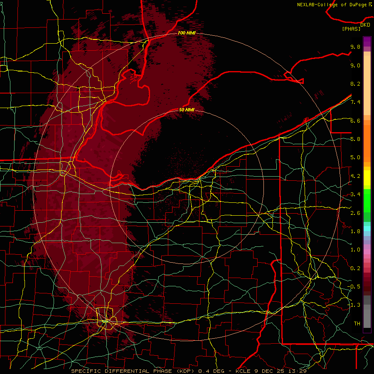Pick the yellow segment of the color bar

tap(367, 178)
